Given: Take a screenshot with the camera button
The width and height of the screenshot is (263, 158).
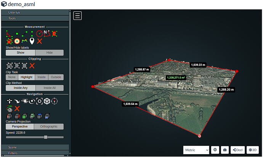Looking at the screenshot, I should tap(225, 150).
